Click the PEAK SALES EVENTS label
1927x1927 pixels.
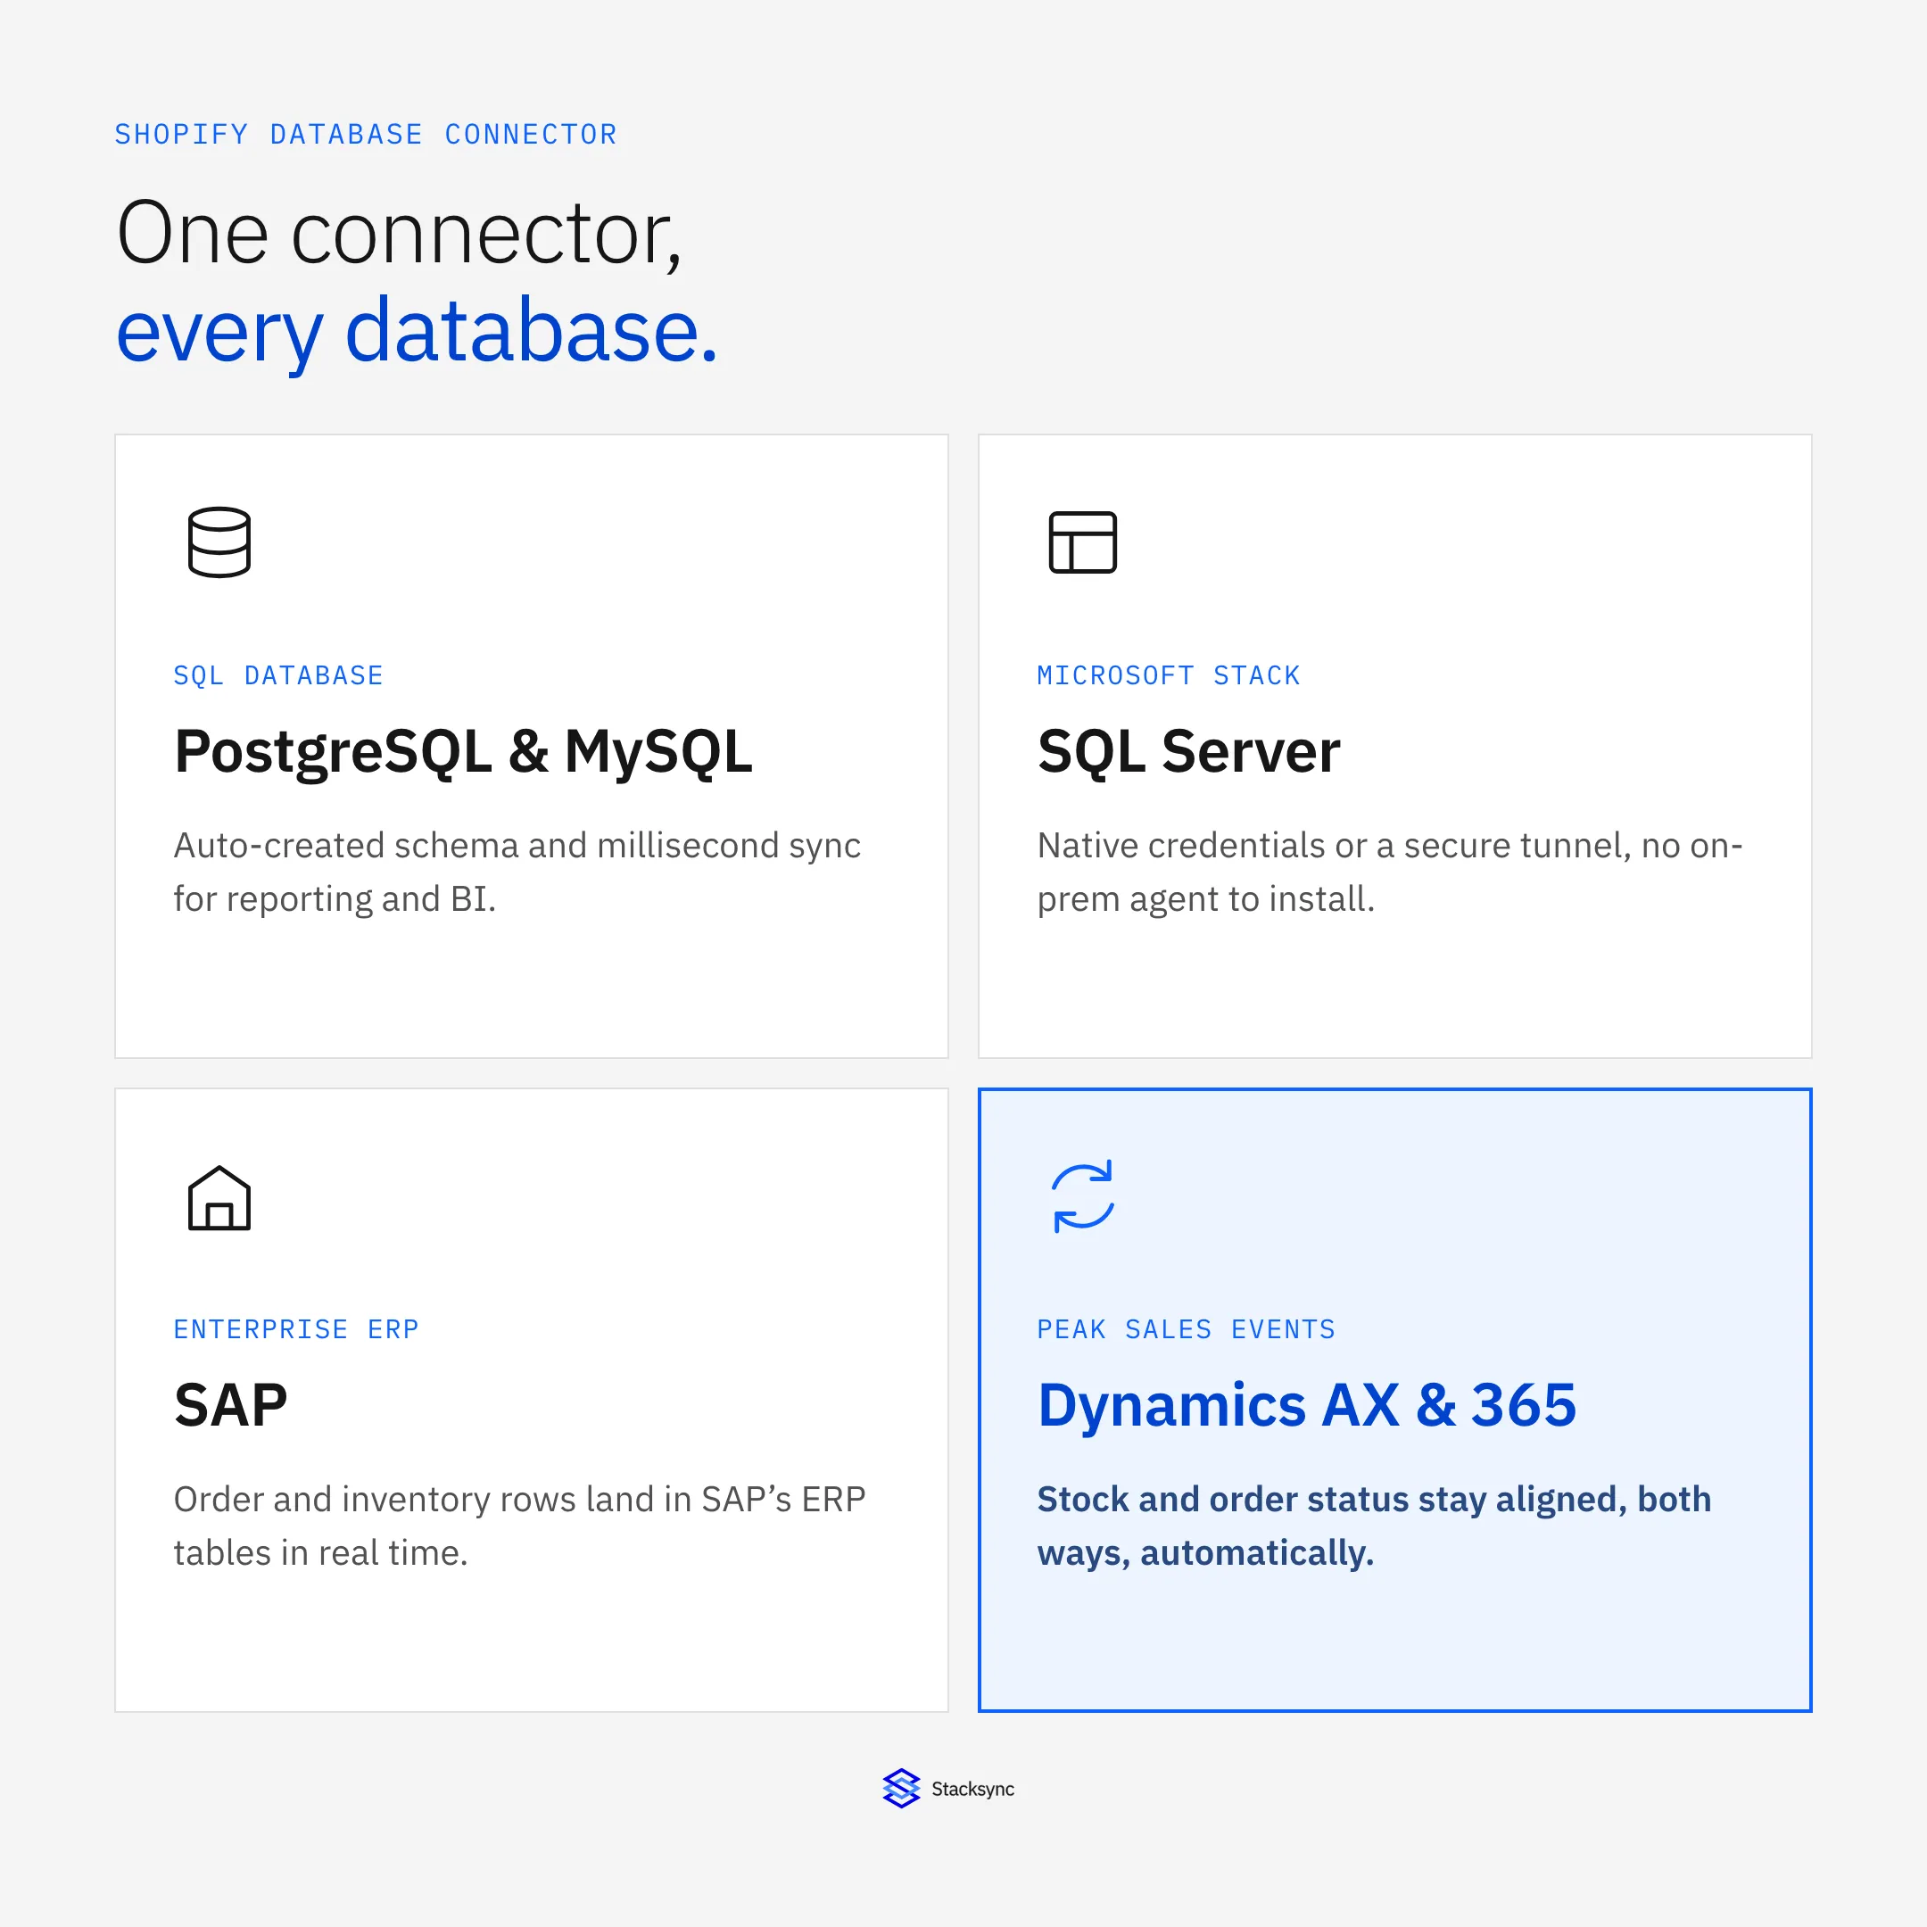[1186, 1328]
